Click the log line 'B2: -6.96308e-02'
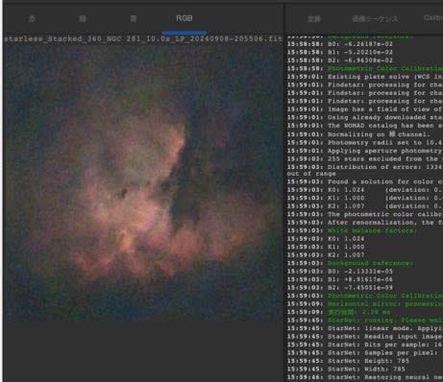The height and width of the screenshot is (382, 443). pyautogui.click(x=340, y=60)
